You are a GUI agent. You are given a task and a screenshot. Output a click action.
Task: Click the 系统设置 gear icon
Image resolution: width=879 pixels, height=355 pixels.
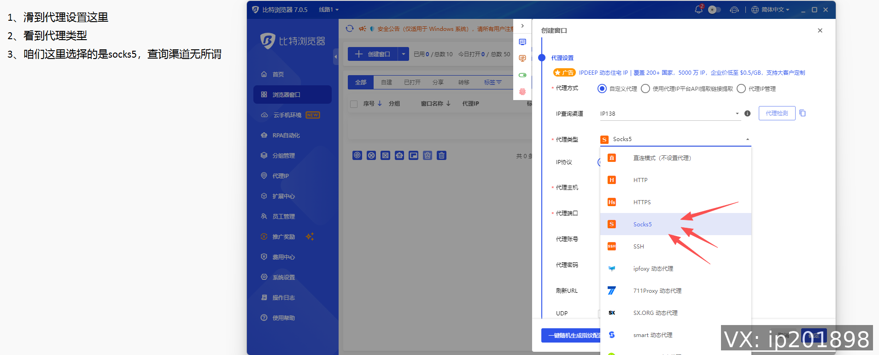[x=264, y=277]
